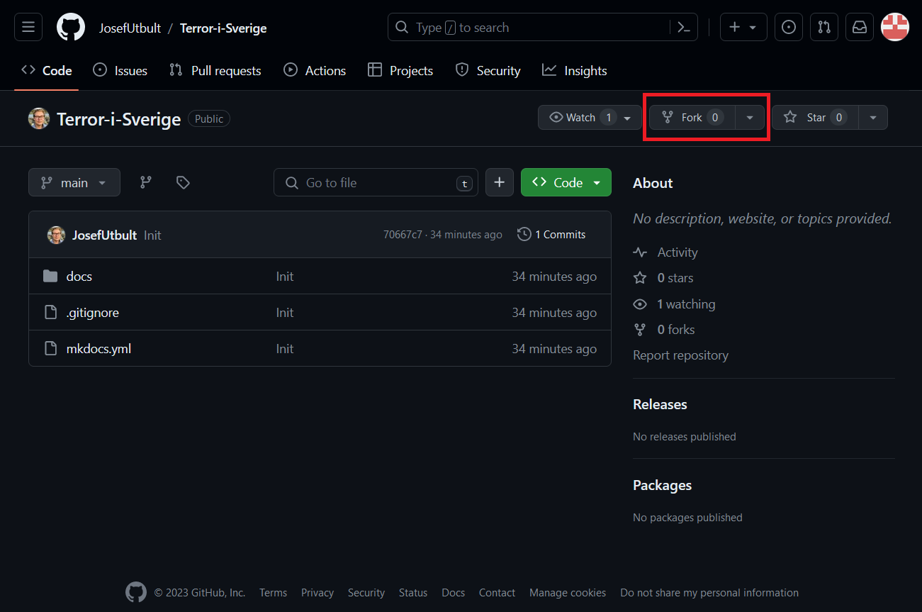Click the docs folder icon

(50, 276)
